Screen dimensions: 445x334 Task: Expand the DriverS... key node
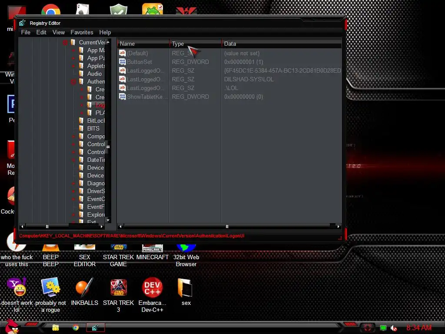click(73, 191)
